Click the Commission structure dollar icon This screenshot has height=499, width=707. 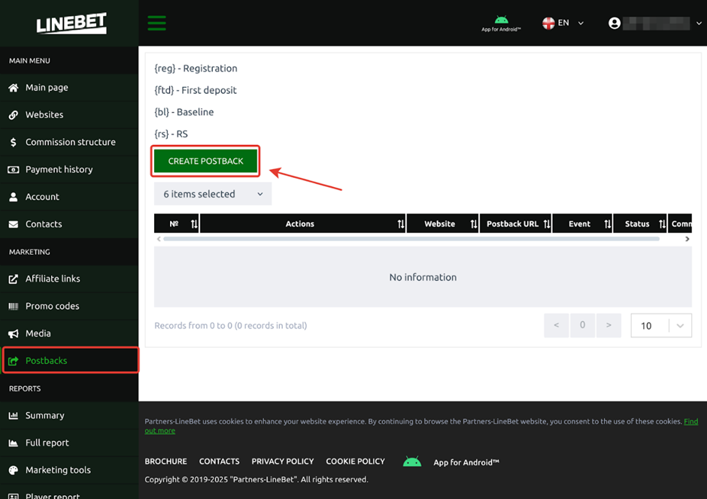[x=14, y=142]
